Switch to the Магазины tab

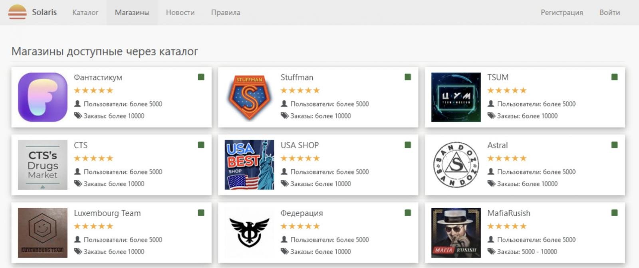132,12
